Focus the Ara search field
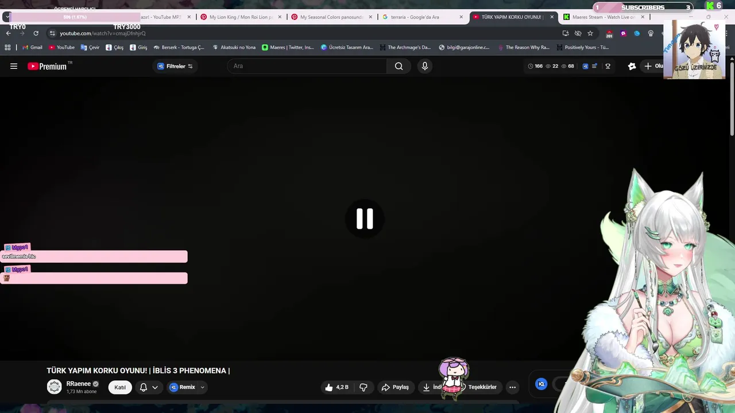 307,66
